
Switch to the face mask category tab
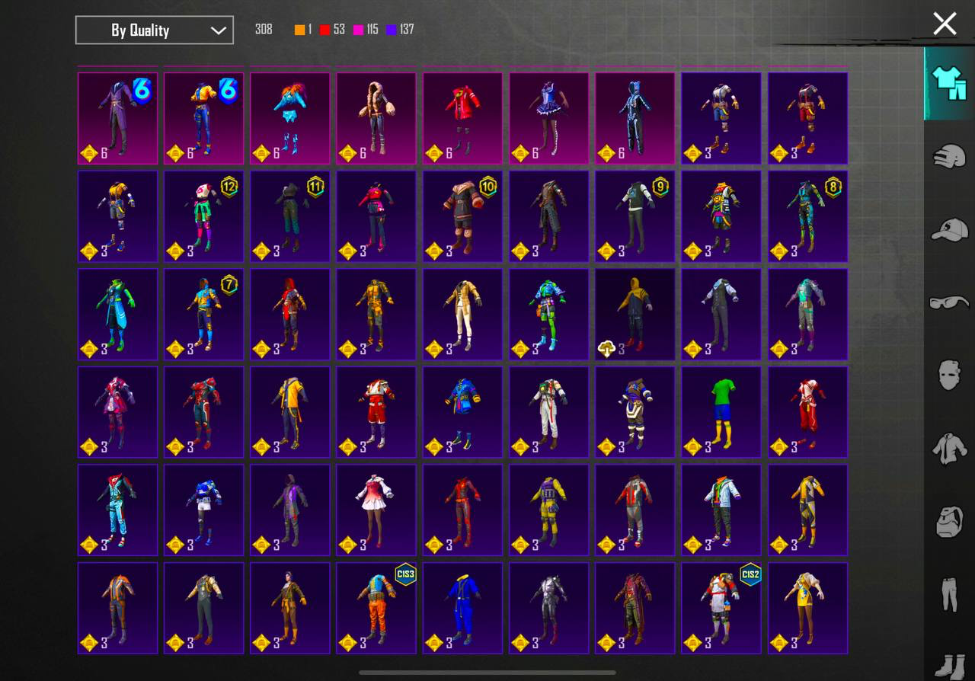(949, 375)
